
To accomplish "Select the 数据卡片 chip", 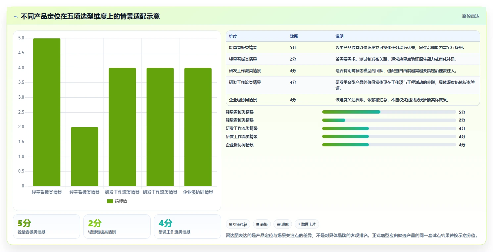I will pyautogui.click(x=307, y=224).
